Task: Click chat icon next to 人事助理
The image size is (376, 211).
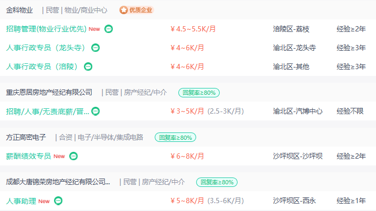Action: (x=58, y=201)
